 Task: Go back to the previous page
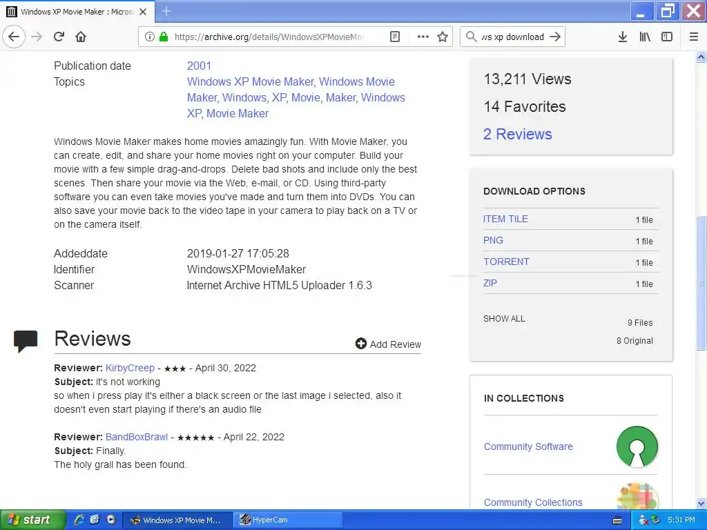click(x=14, y=37)
